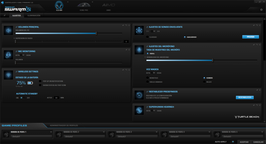Select the Claridad sound option
The image size is (266, 144).
pos(147,37)
